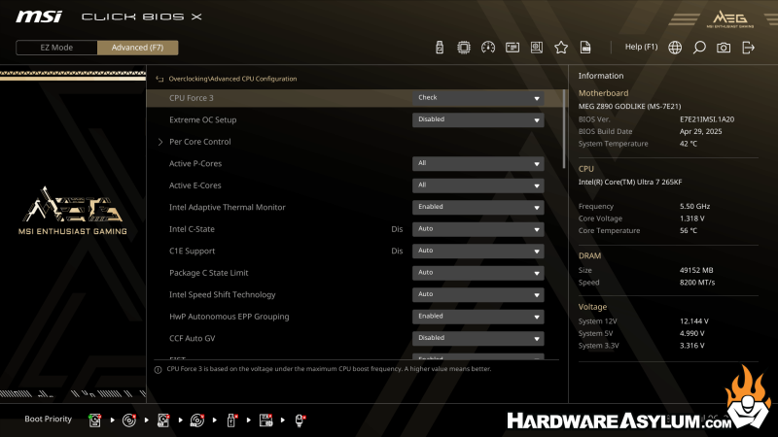Image resolution: width=778 pixels, height=437 pixels.
Task: Open the Package C State Limit dropdown
Action: click(477, 273)
